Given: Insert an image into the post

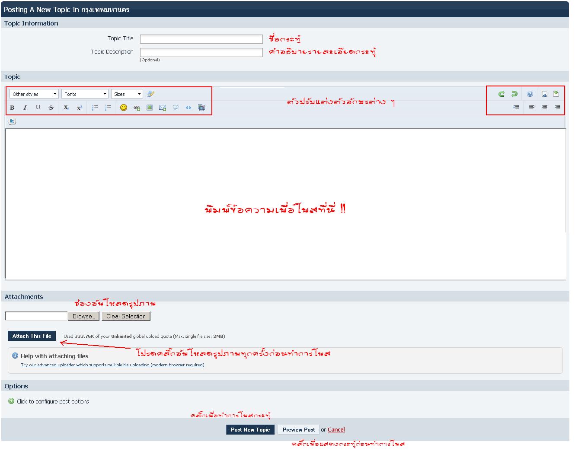Looking at the screenshot, I should pos(150,108).
